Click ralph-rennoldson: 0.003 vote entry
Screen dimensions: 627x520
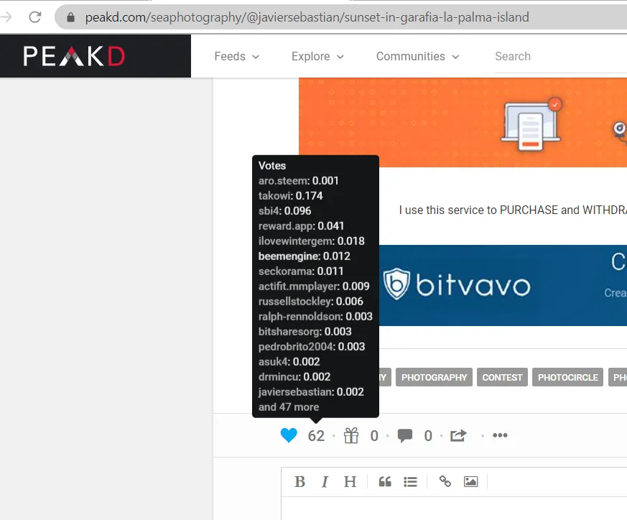[x=315, y=317]
